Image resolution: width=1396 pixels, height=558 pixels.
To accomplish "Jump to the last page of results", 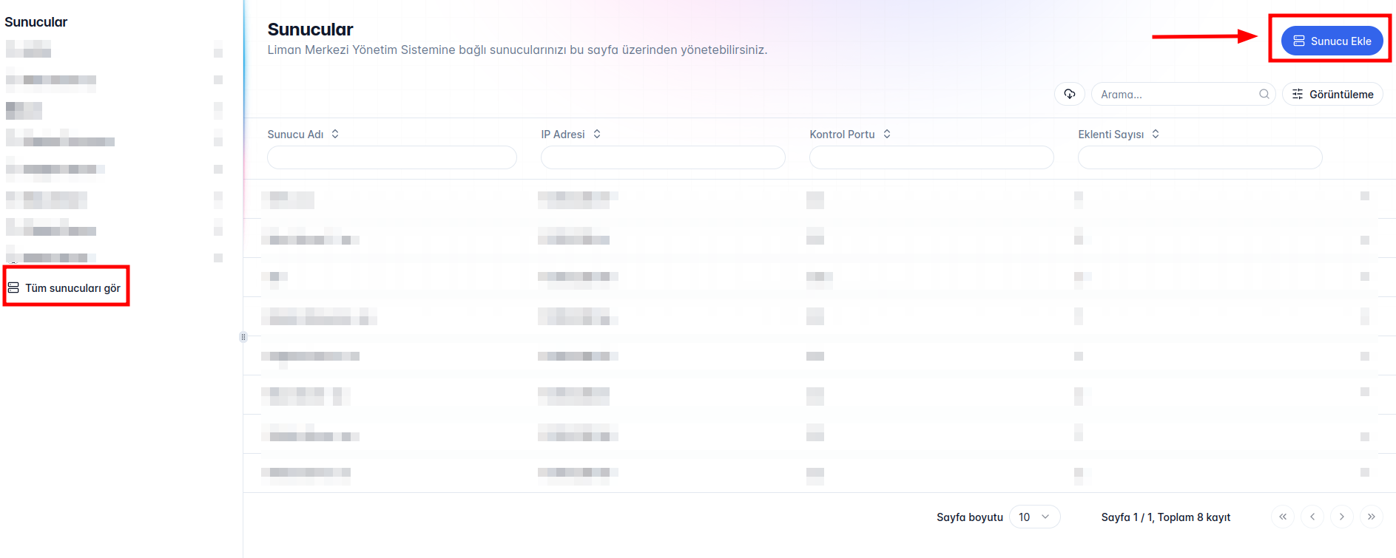I will coord(1371,517).
